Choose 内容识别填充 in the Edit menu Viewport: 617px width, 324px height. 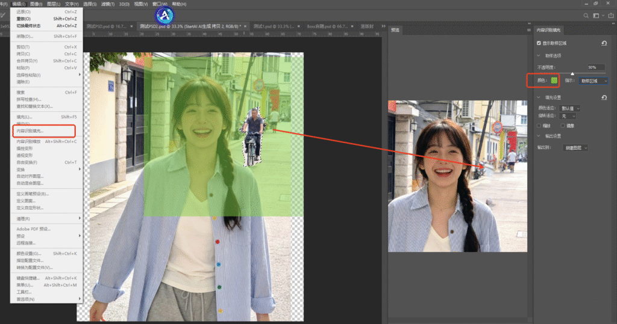(30, 130)
